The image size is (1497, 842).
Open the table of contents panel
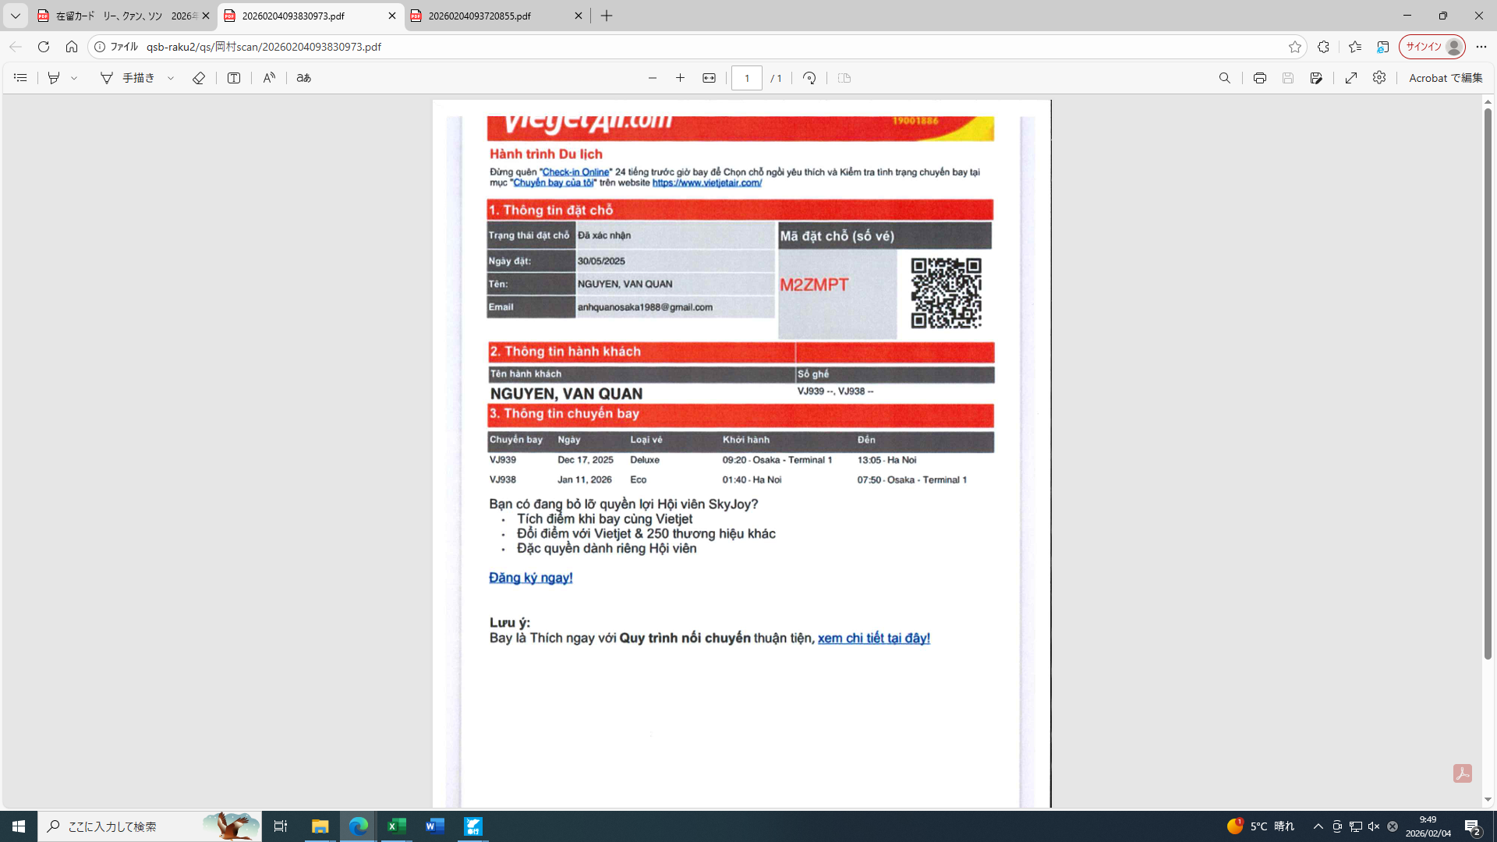point(20,78)
